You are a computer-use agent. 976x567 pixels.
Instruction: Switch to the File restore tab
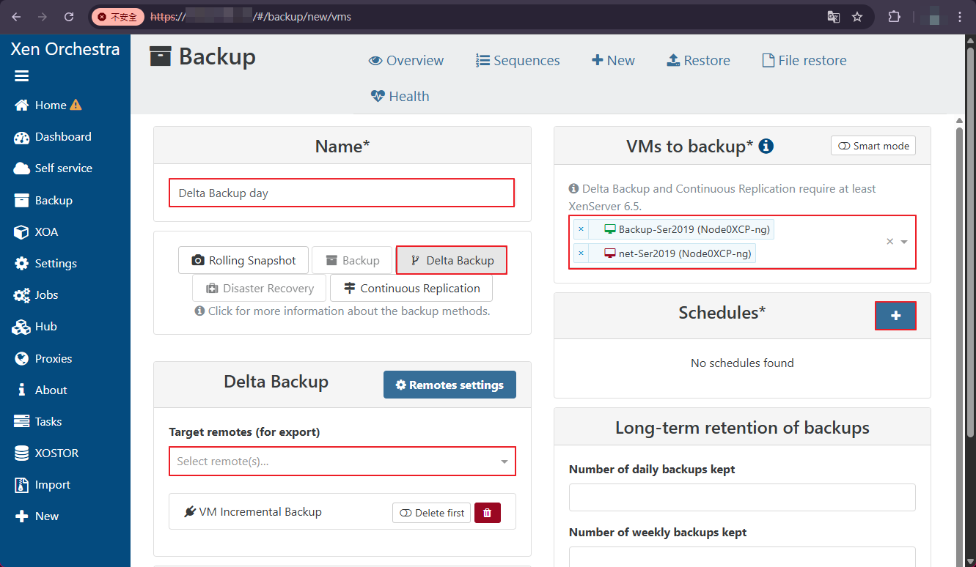(x=804, y=60)
